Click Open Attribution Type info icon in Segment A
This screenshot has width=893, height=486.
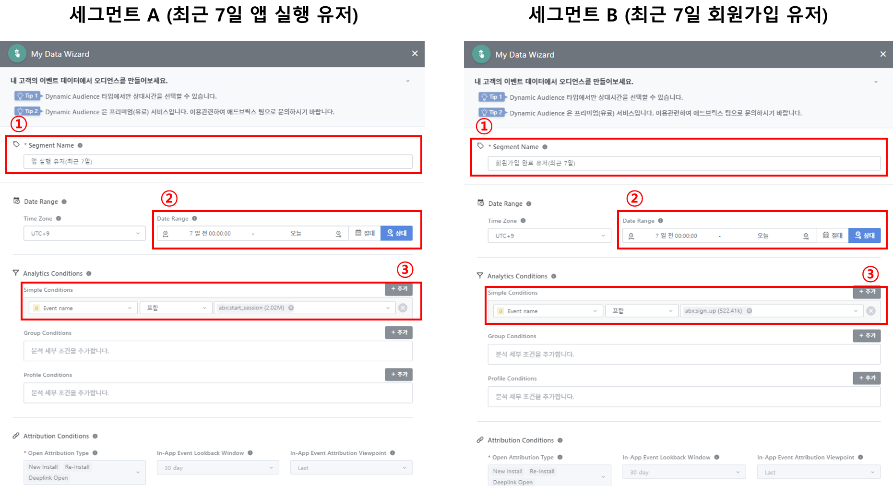coord(95,453)
